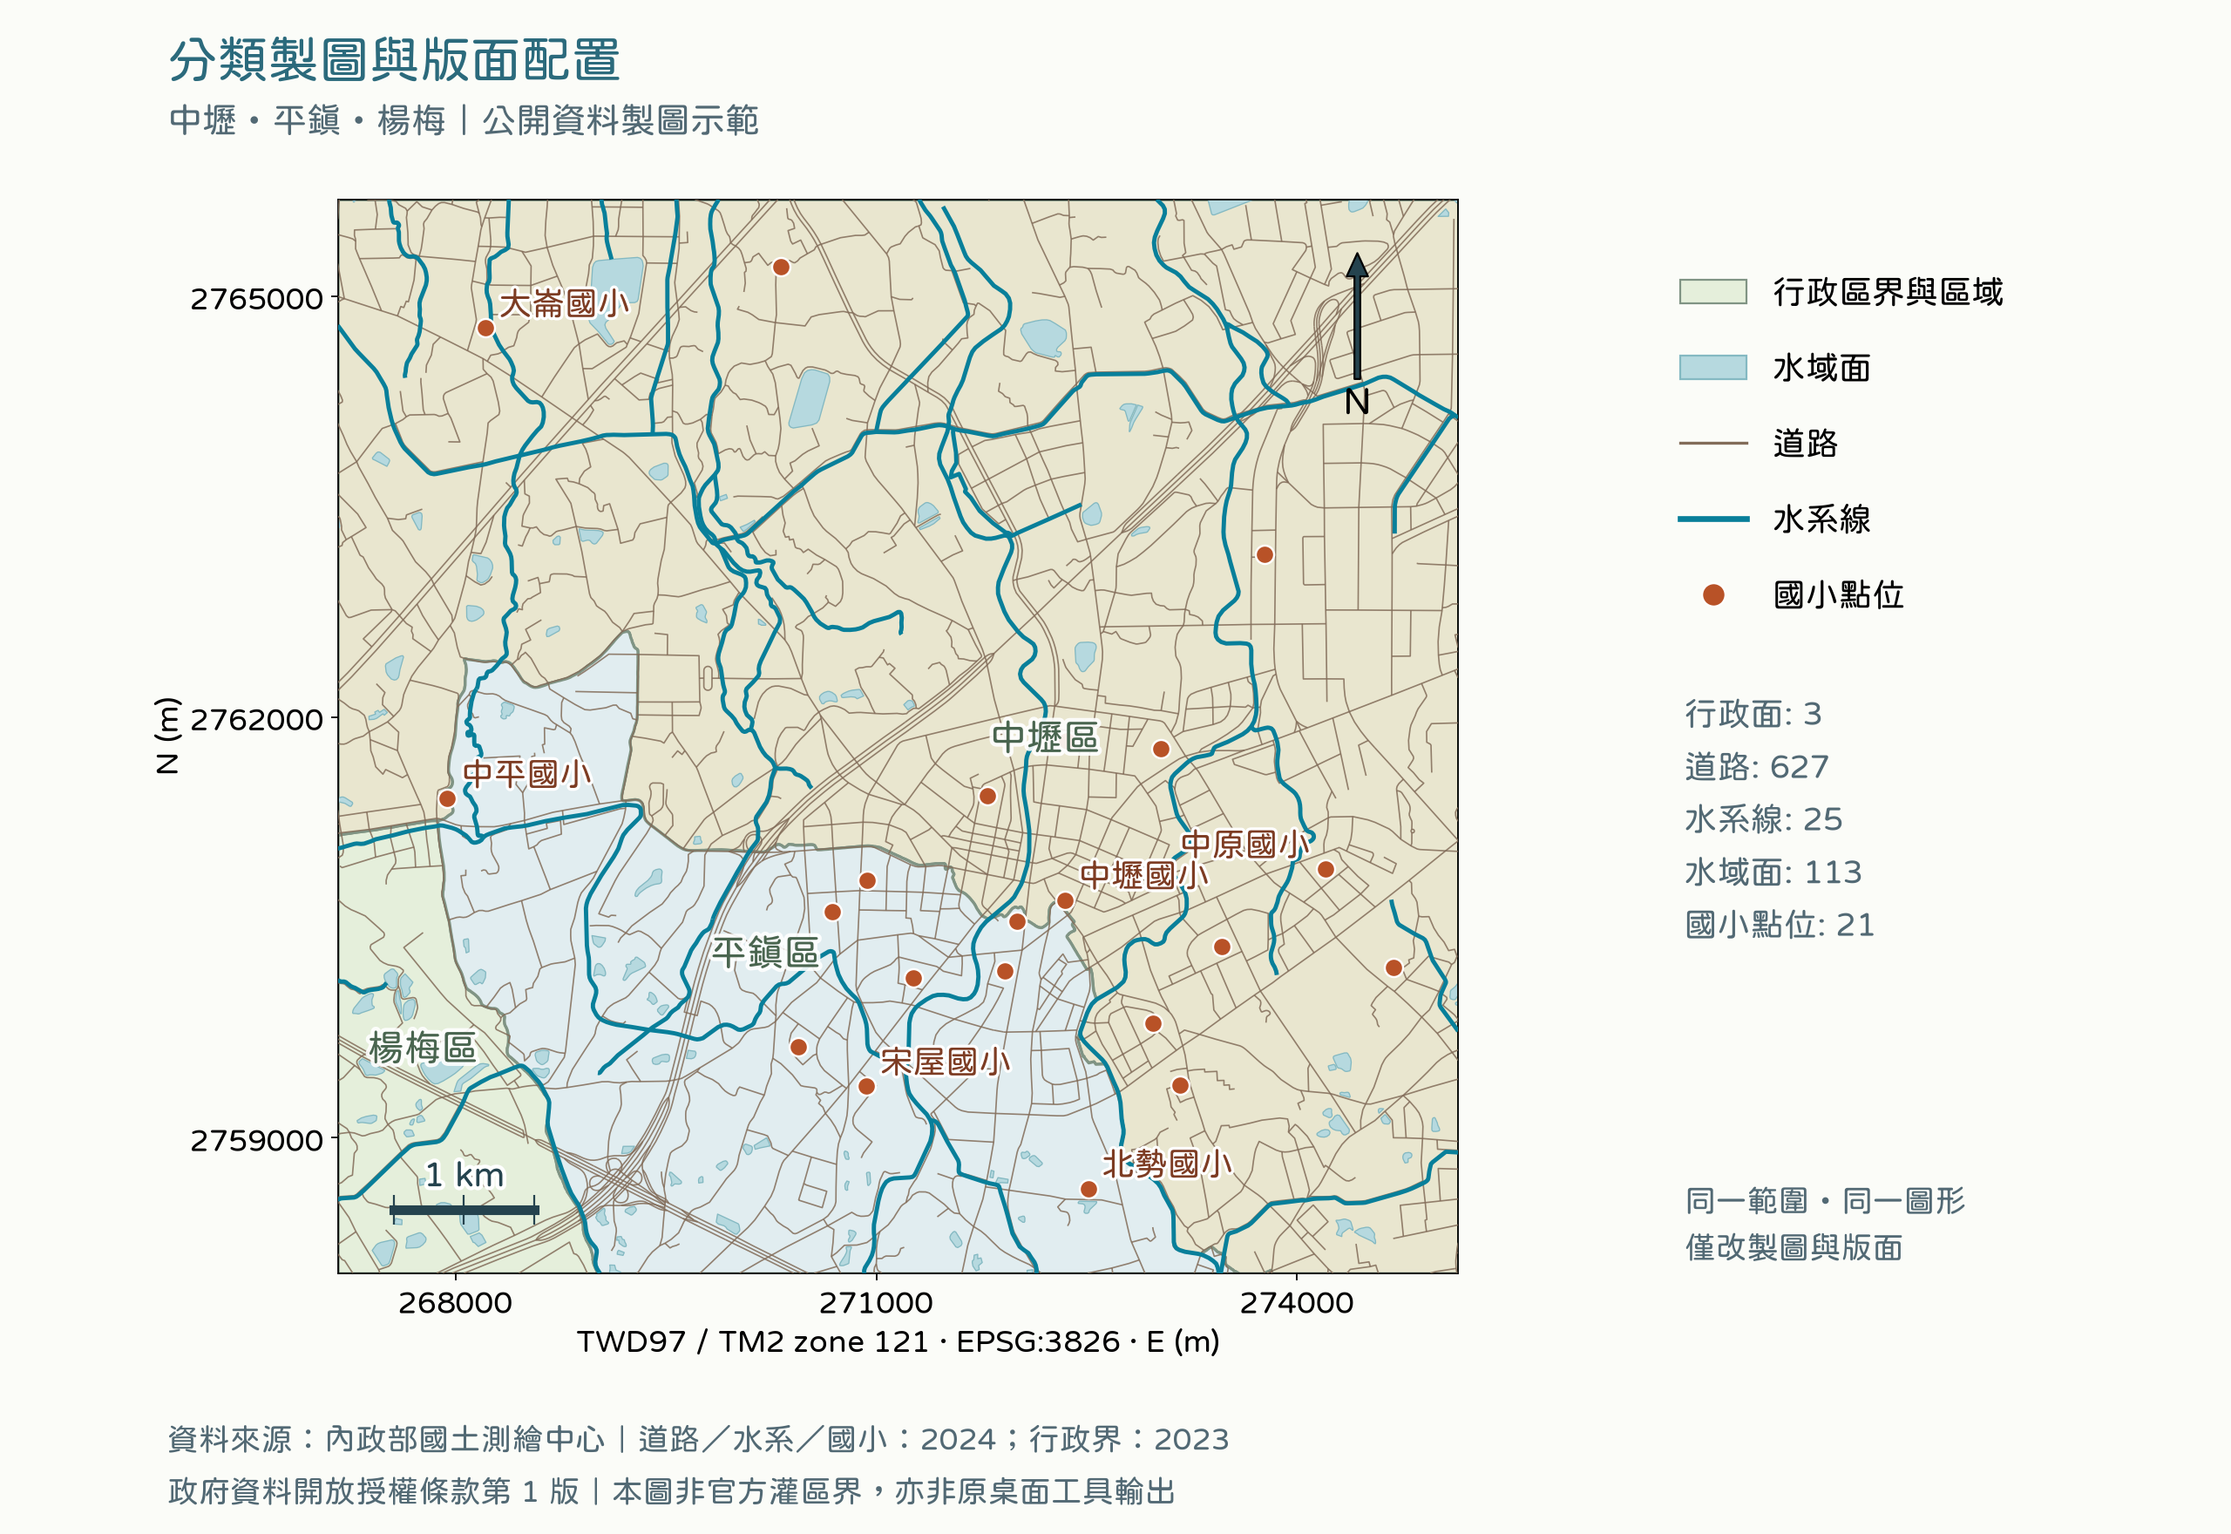Click the school dot beside 北勢國小
Screen dimensions: 2231x1534
[1088, 1189]
